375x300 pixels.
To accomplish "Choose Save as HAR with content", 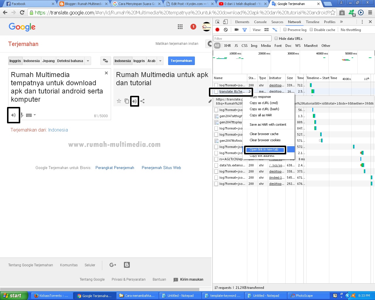I will (268, 125).
